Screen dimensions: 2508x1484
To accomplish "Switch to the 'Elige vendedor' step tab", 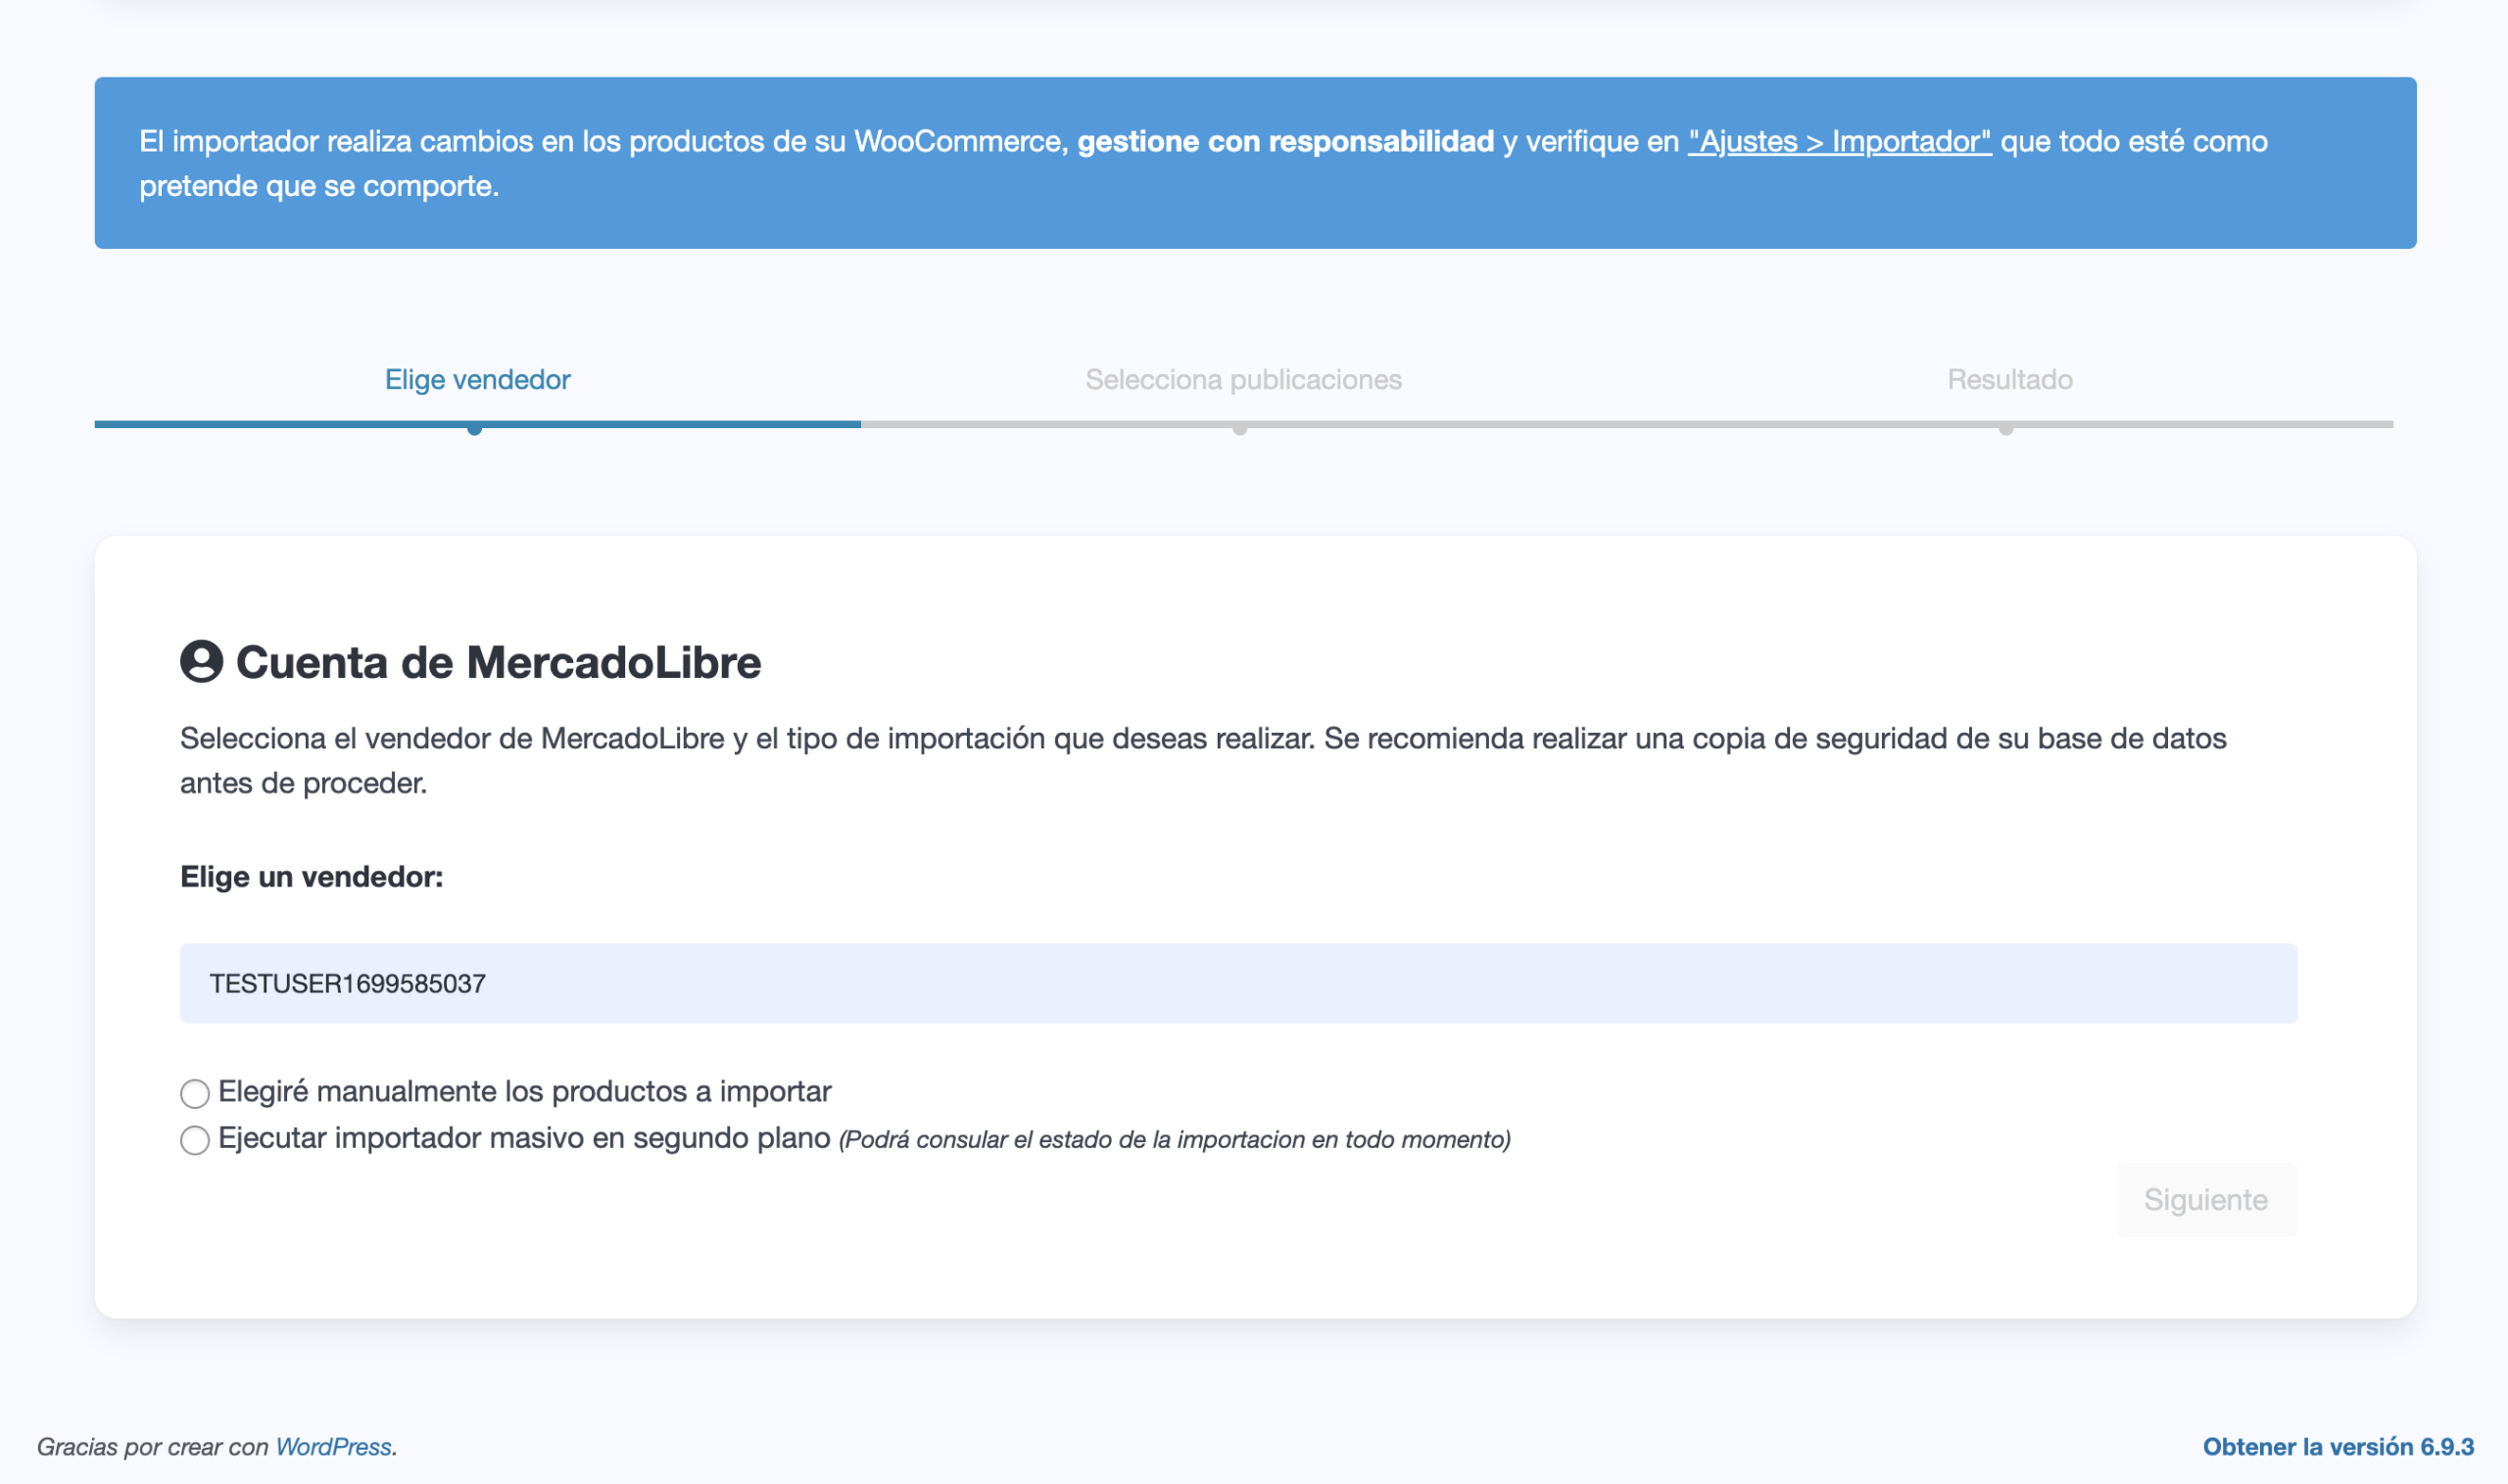I will (x=477, y=380).
